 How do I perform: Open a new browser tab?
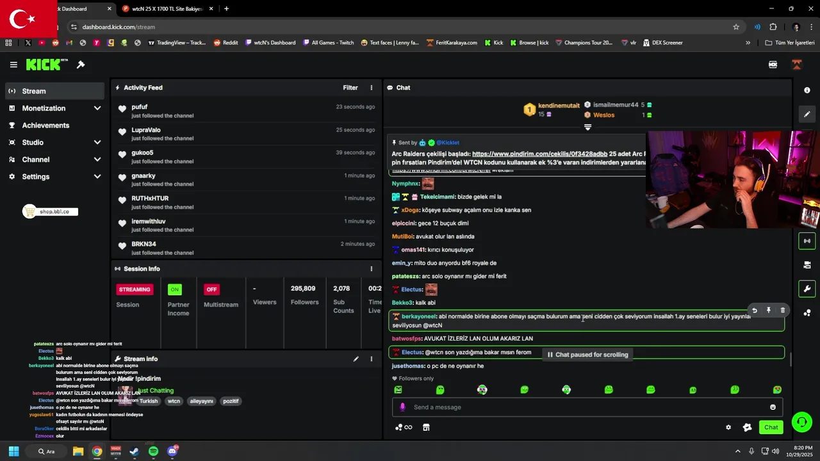click(x=226, y=9)
